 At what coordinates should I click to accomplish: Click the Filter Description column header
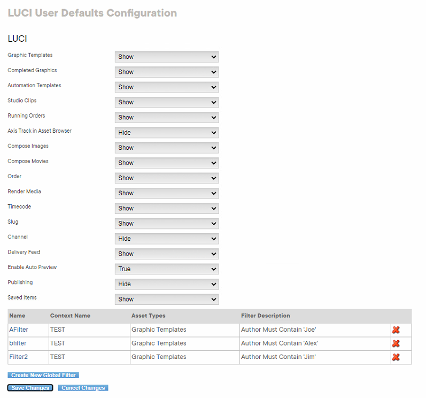pyautogui.click(x=265, y=316)
